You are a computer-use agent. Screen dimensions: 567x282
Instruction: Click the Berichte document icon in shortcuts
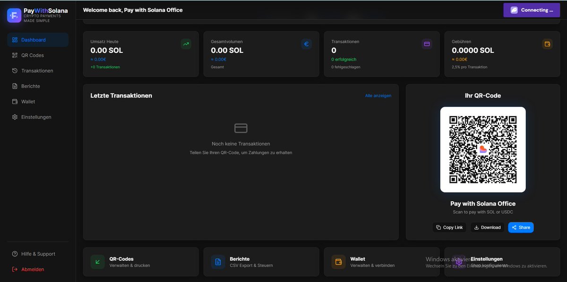pyautogui.click(x=218, y=262)
